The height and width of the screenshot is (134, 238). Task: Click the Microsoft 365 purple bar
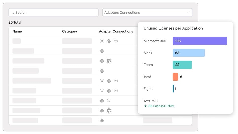coord(200,41)
